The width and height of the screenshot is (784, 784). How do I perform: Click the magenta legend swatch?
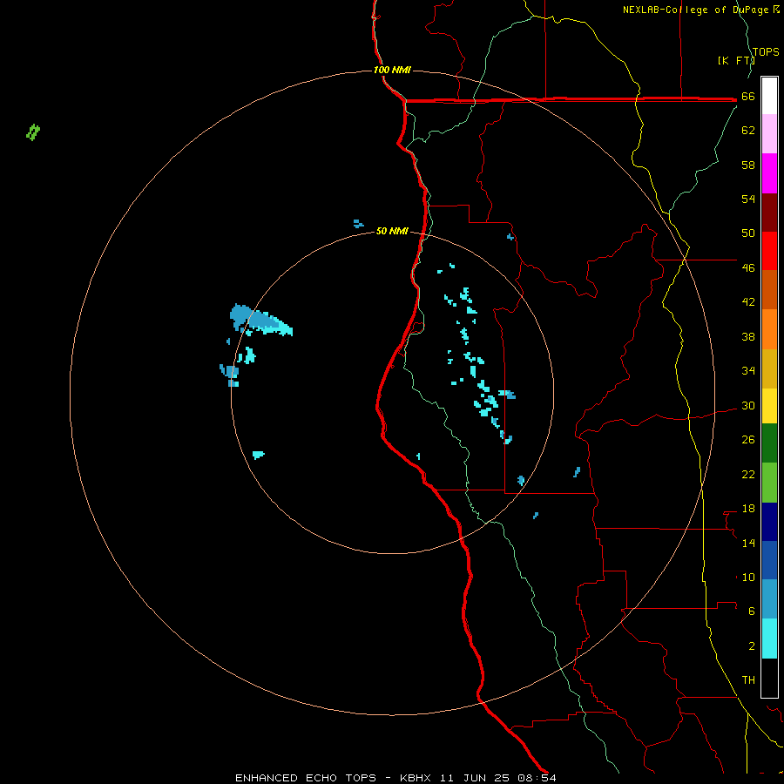click(769, 173)
